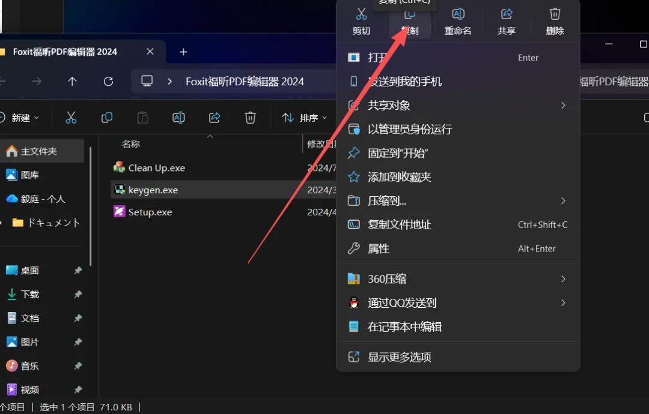
Task: Click the Forward navigation arrow
Action: tap(37, 82)
